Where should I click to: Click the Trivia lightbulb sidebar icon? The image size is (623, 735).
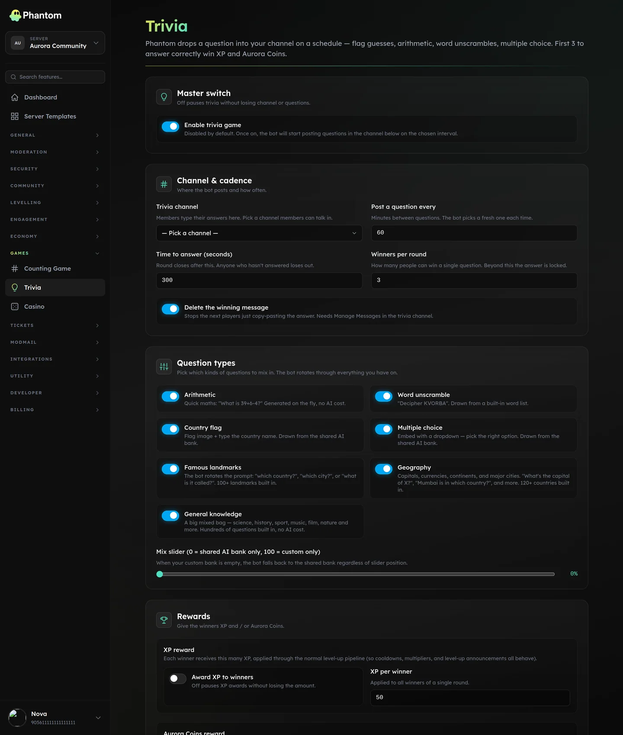coord(15,288)
